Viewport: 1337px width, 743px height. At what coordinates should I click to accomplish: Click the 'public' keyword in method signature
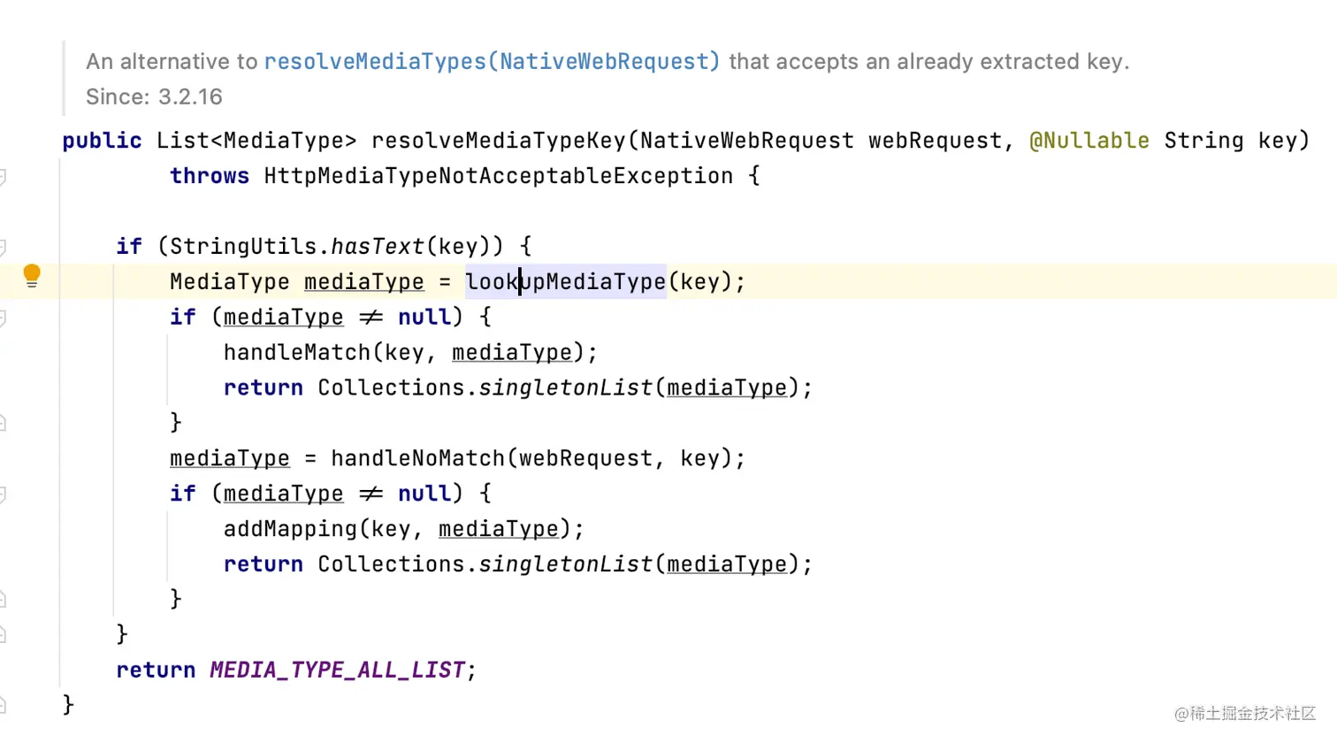(x=102, y=141)
